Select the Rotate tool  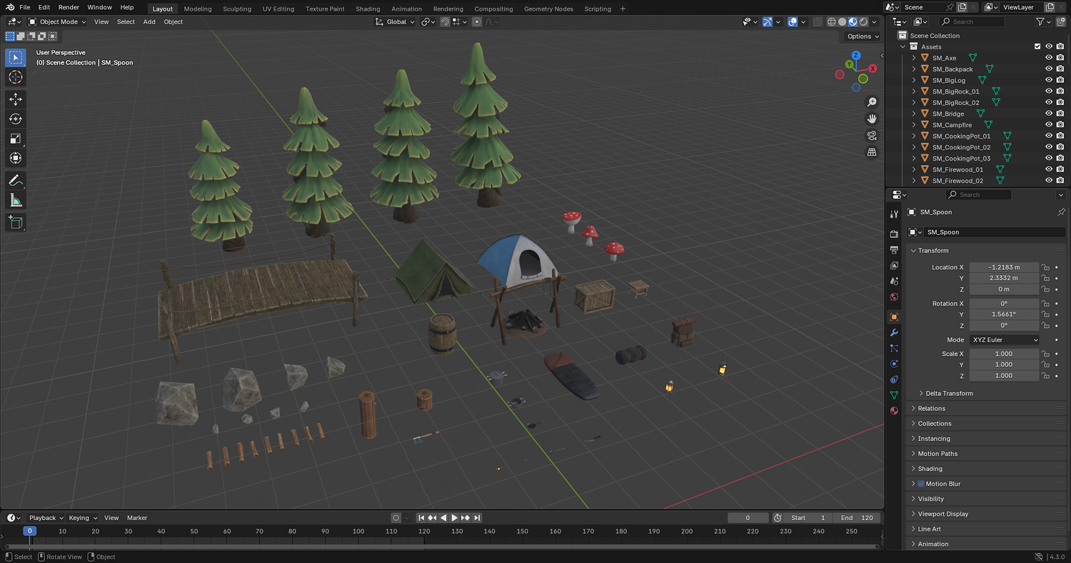pyautogui.click(x=16, y=119)
